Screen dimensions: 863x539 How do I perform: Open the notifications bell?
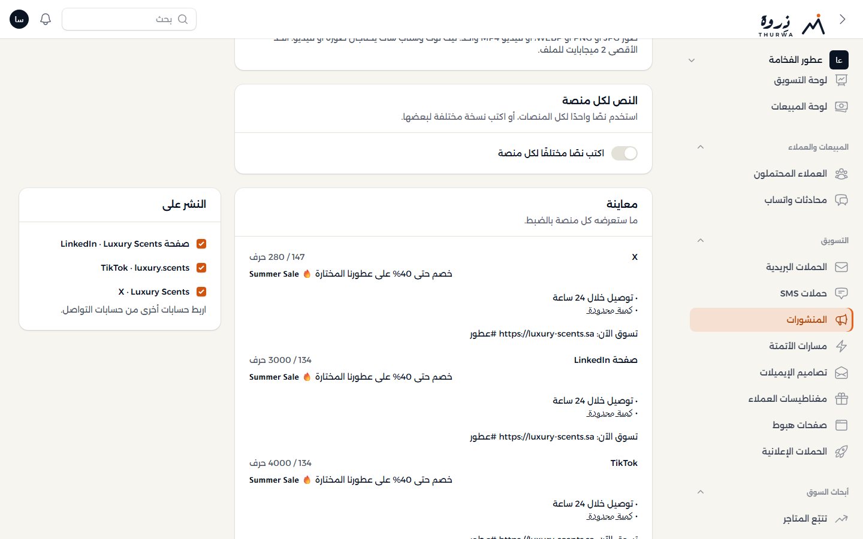pyautogui.click(x=46, y=19)
